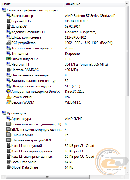Select the Архитектура group header label
130x180 pixels.
point(17,113)
